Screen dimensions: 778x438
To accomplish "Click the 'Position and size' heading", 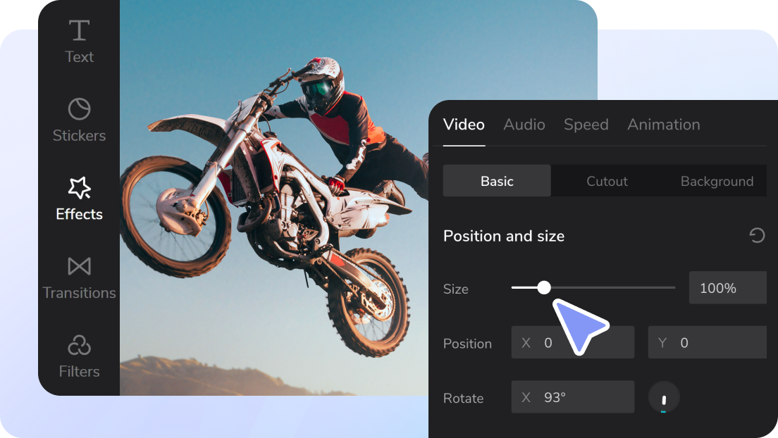I will click(504, 236).
